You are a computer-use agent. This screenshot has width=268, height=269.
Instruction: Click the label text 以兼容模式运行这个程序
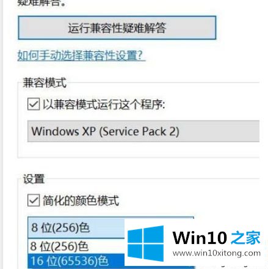(x=104, y=105)
